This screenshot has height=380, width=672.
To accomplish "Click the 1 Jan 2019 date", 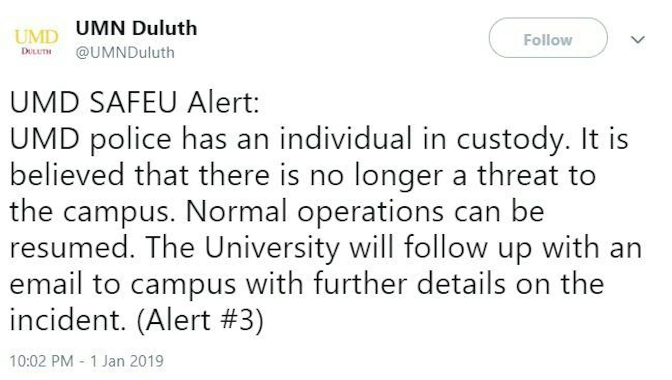I will [127, 361].
